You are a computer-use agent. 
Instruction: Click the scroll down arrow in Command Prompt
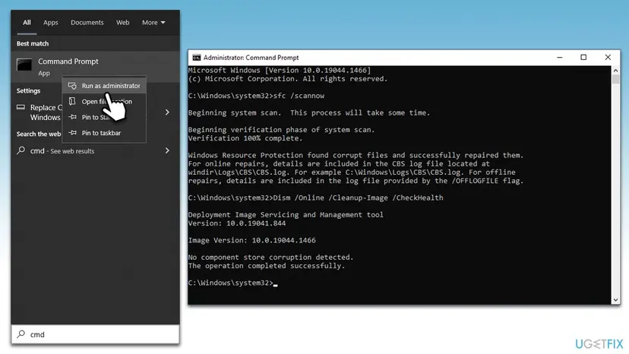tap(616, 300)
